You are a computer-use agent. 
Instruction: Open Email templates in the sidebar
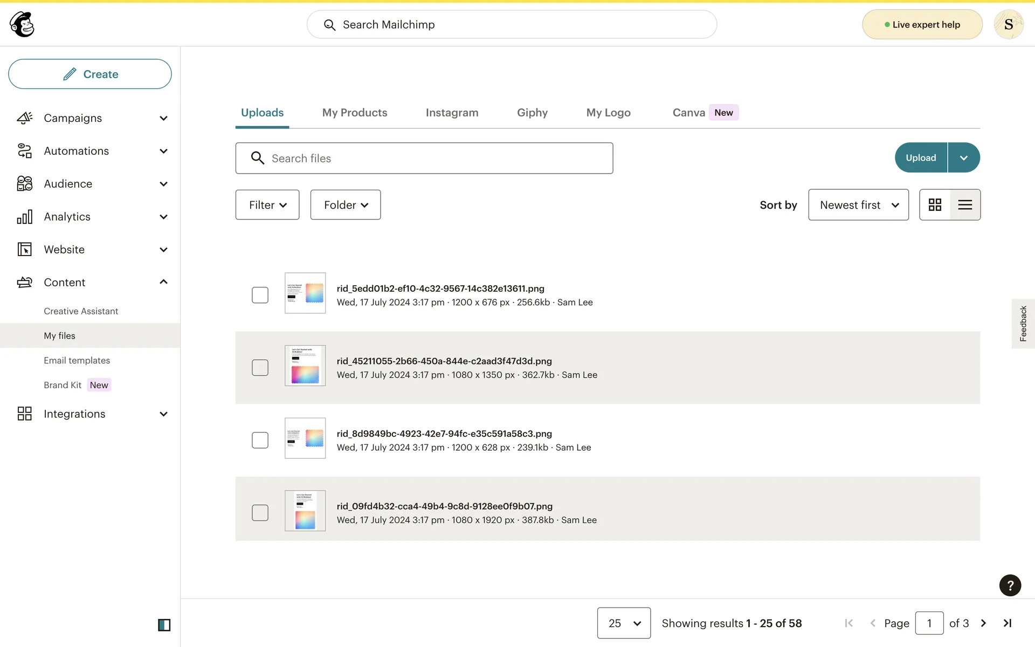(77, 360)
